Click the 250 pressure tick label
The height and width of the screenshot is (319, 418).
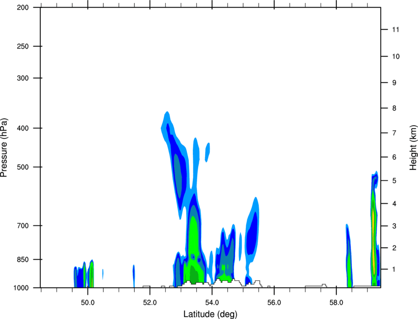click(23, 46)
